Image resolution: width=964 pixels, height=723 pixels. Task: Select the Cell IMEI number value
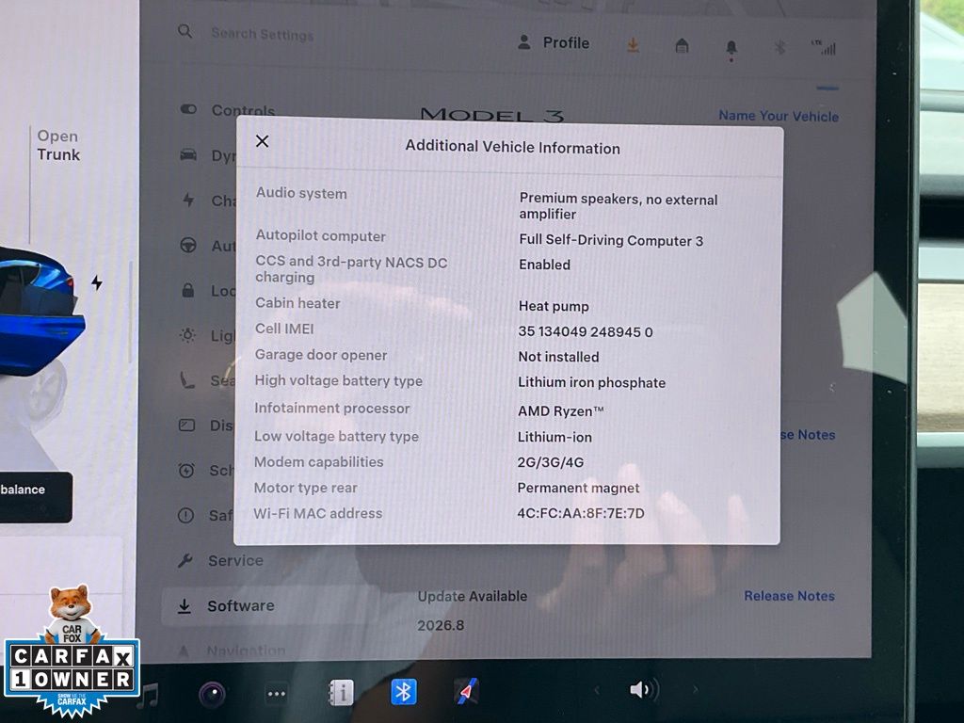(x=586, y=332)
